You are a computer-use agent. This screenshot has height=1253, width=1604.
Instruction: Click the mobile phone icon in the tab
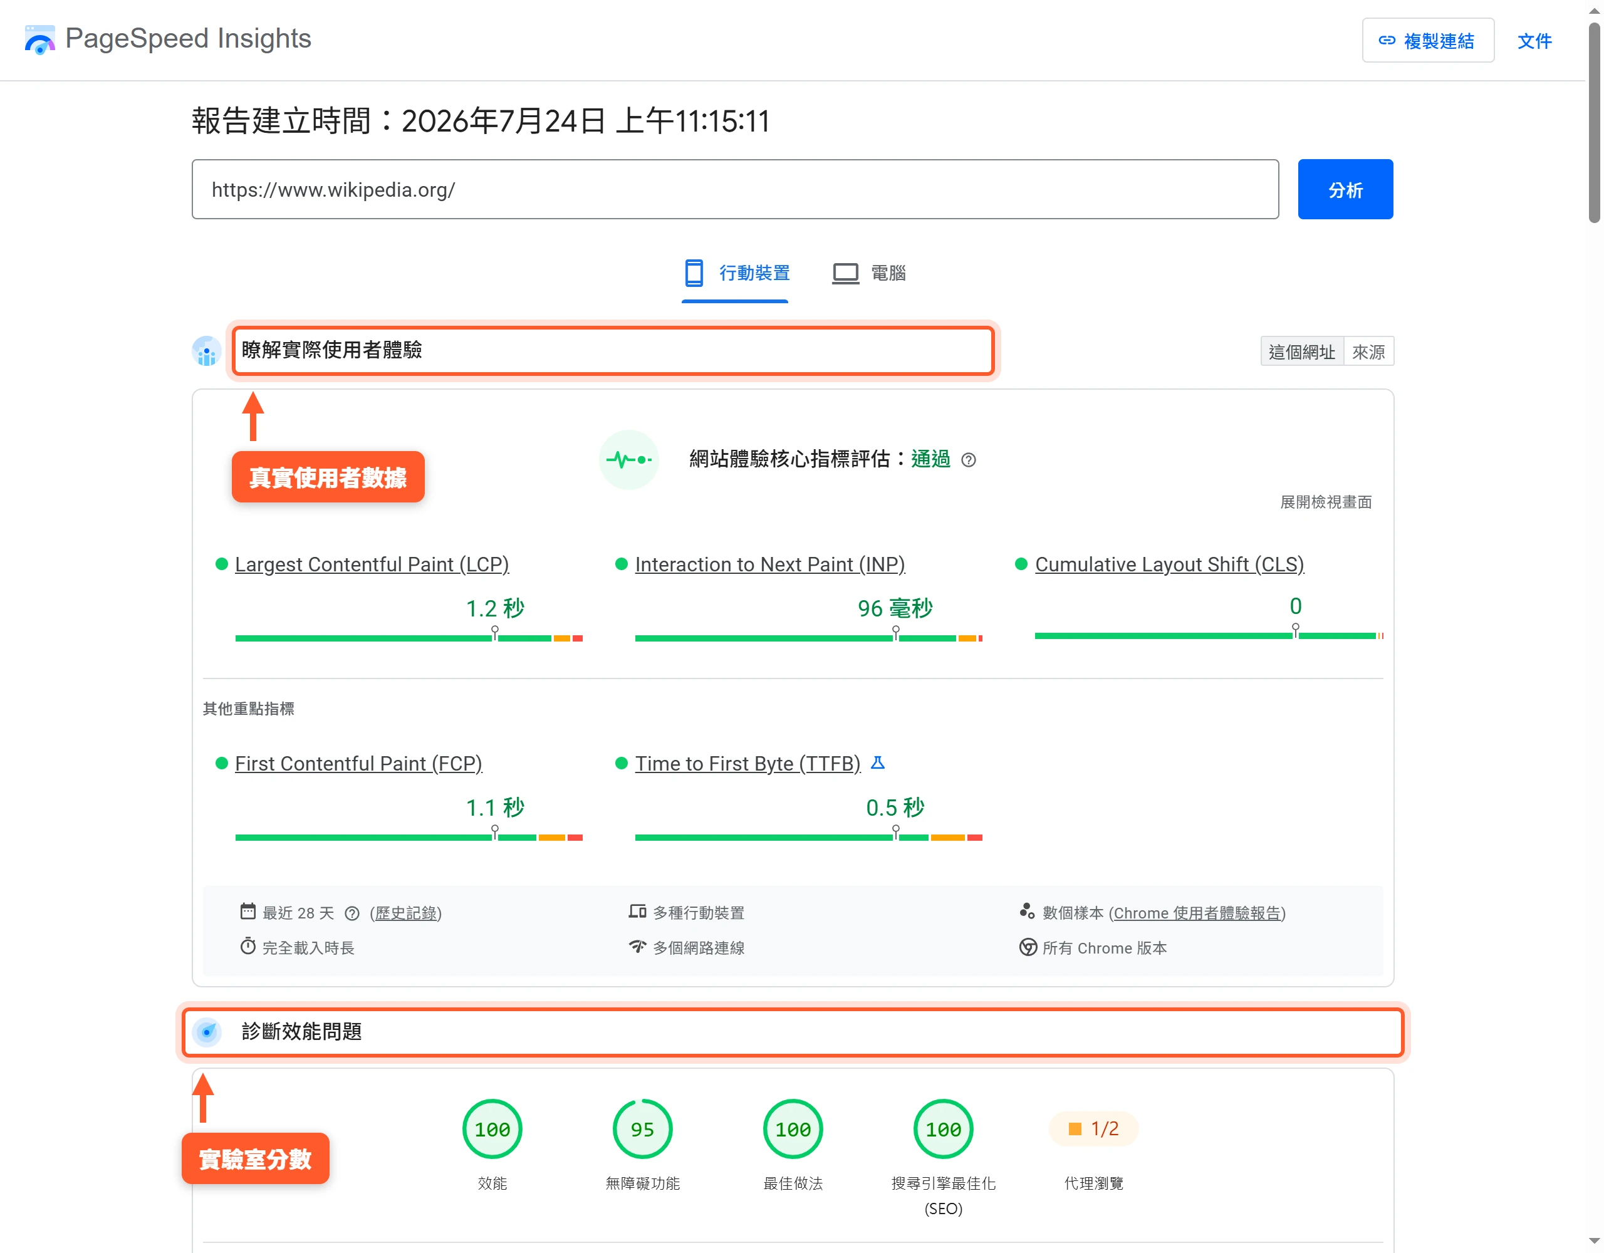click(694, 273)
